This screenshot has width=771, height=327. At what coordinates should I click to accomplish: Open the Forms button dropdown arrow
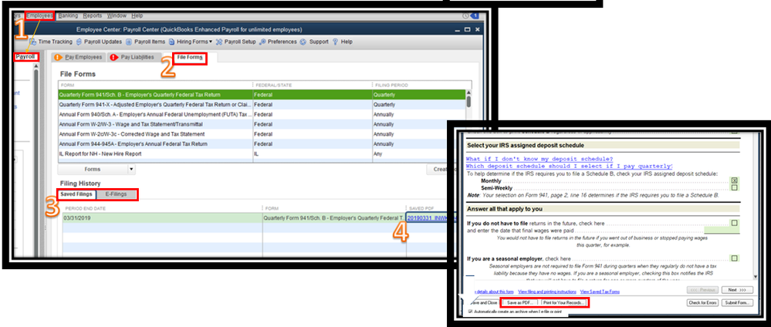(131, 169)
